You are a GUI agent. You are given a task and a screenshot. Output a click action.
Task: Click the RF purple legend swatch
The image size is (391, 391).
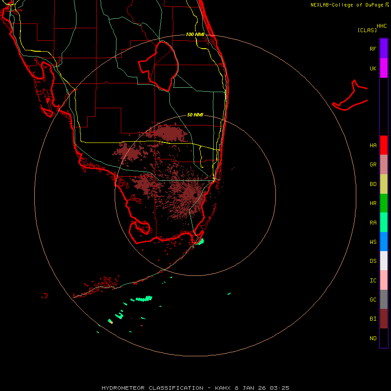pos(384,49)
